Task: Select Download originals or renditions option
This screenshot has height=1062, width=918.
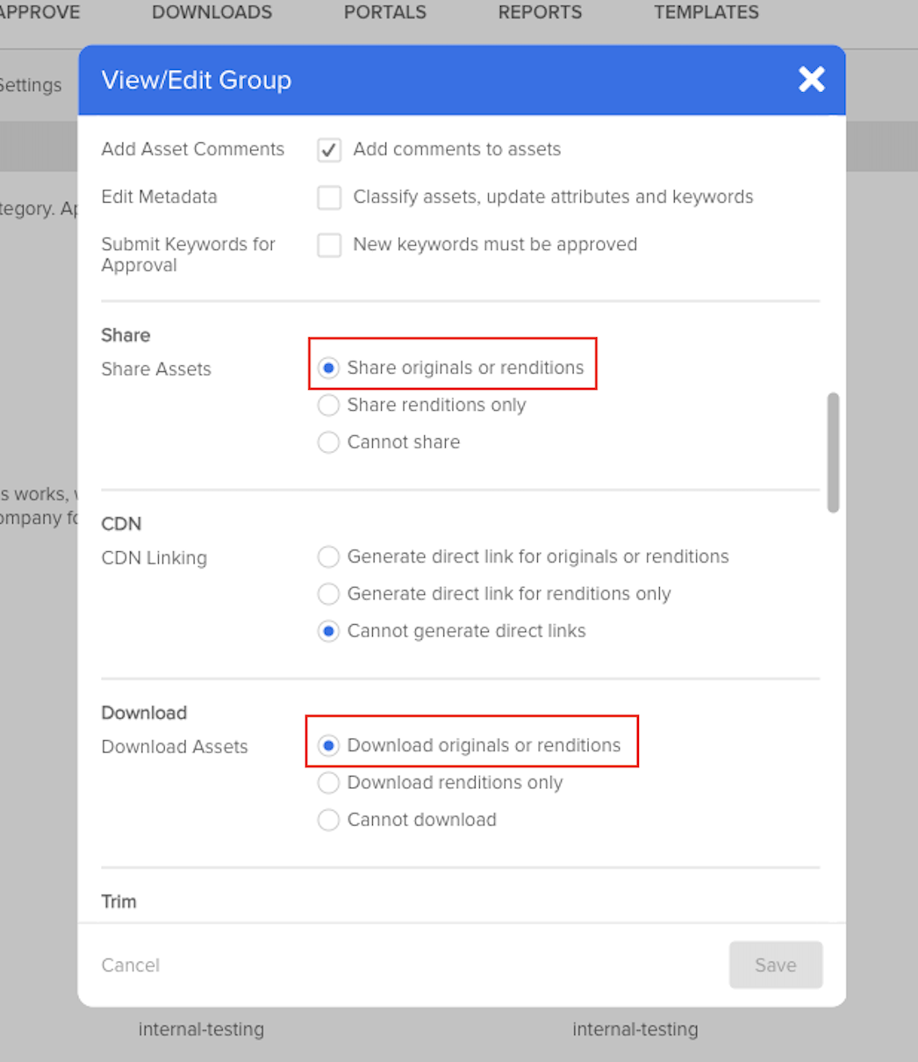Action: click(328, 745)
